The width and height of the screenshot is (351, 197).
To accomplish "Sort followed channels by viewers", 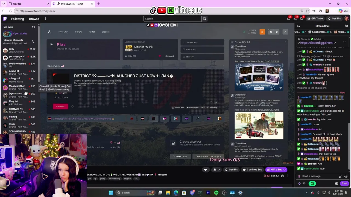I will [x=33, y=42].
